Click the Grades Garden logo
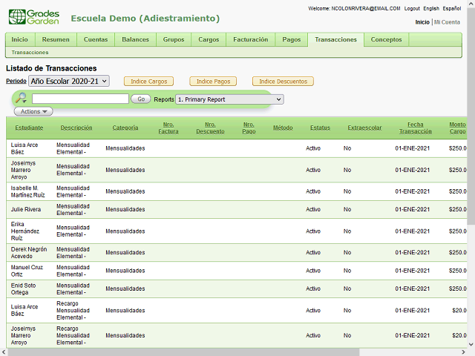 [x=34, y=17]
